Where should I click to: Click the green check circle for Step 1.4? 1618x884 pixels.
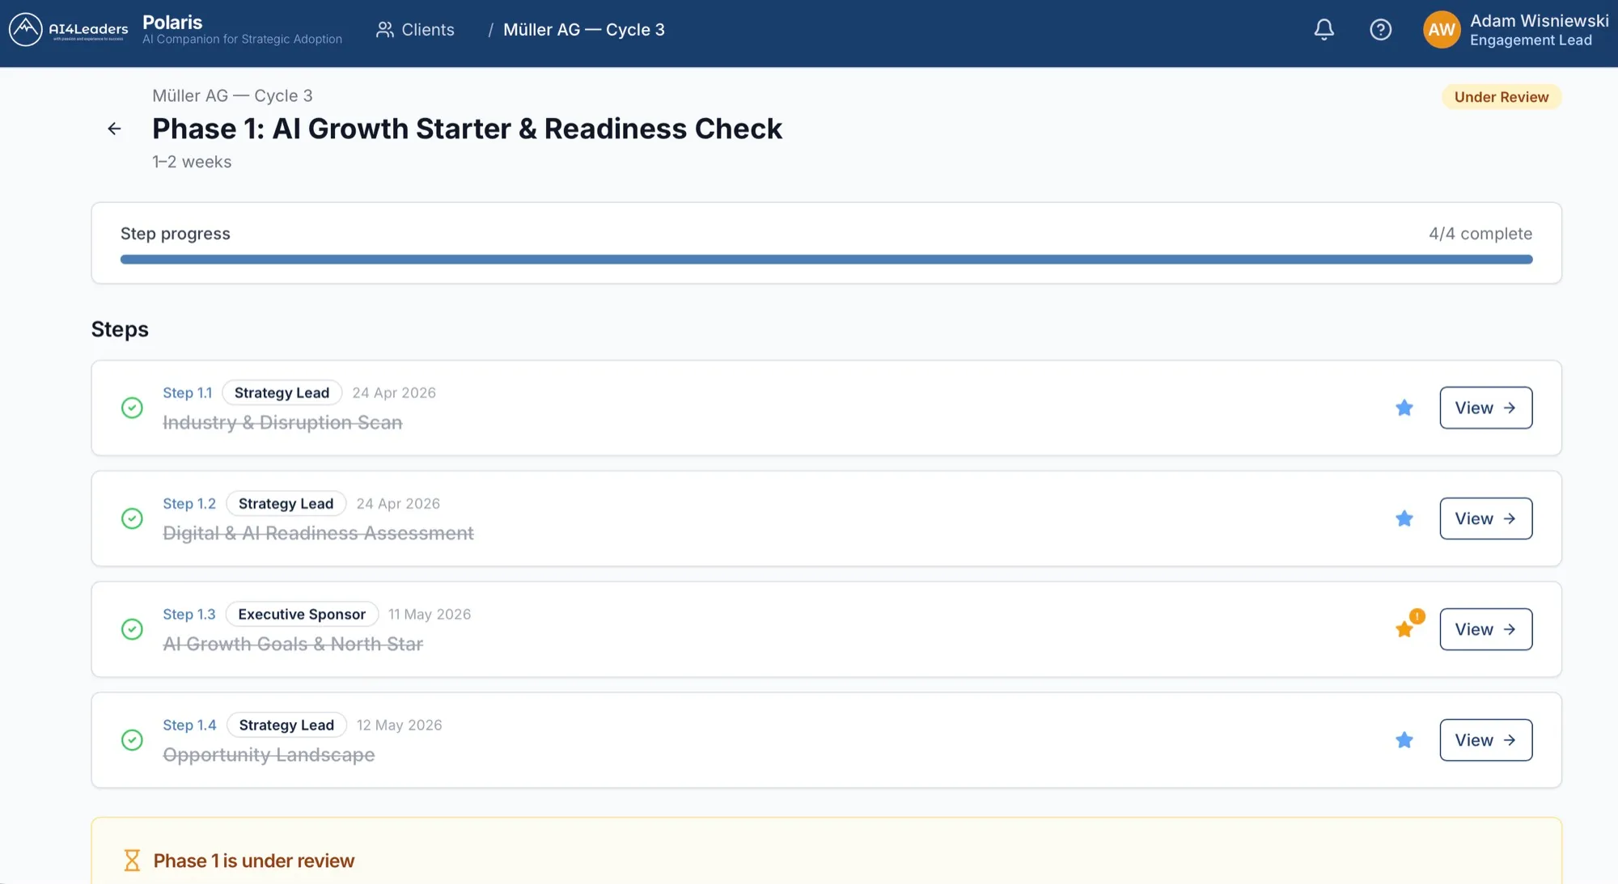(132, 740)
